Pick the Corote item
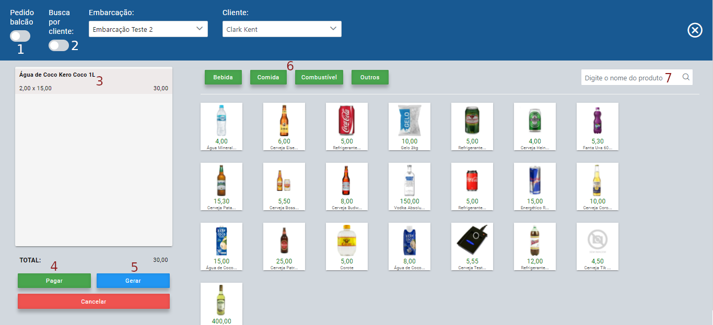The height and width of the screenshot is (325, 713). (346, 246)
